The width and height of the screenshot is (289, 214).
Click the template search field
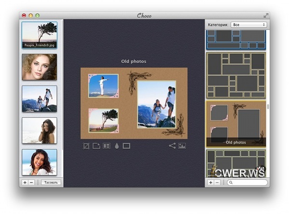(x=247, y=183)
